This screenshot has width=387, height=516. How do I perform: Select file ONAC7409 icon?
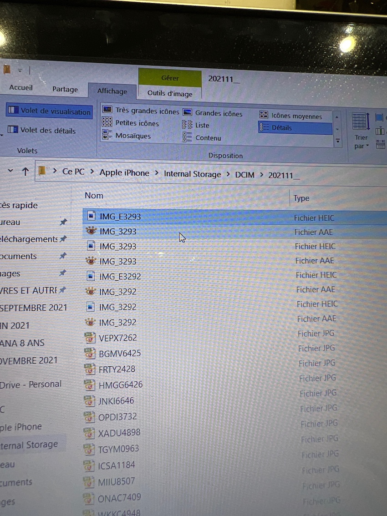[88, 498]
